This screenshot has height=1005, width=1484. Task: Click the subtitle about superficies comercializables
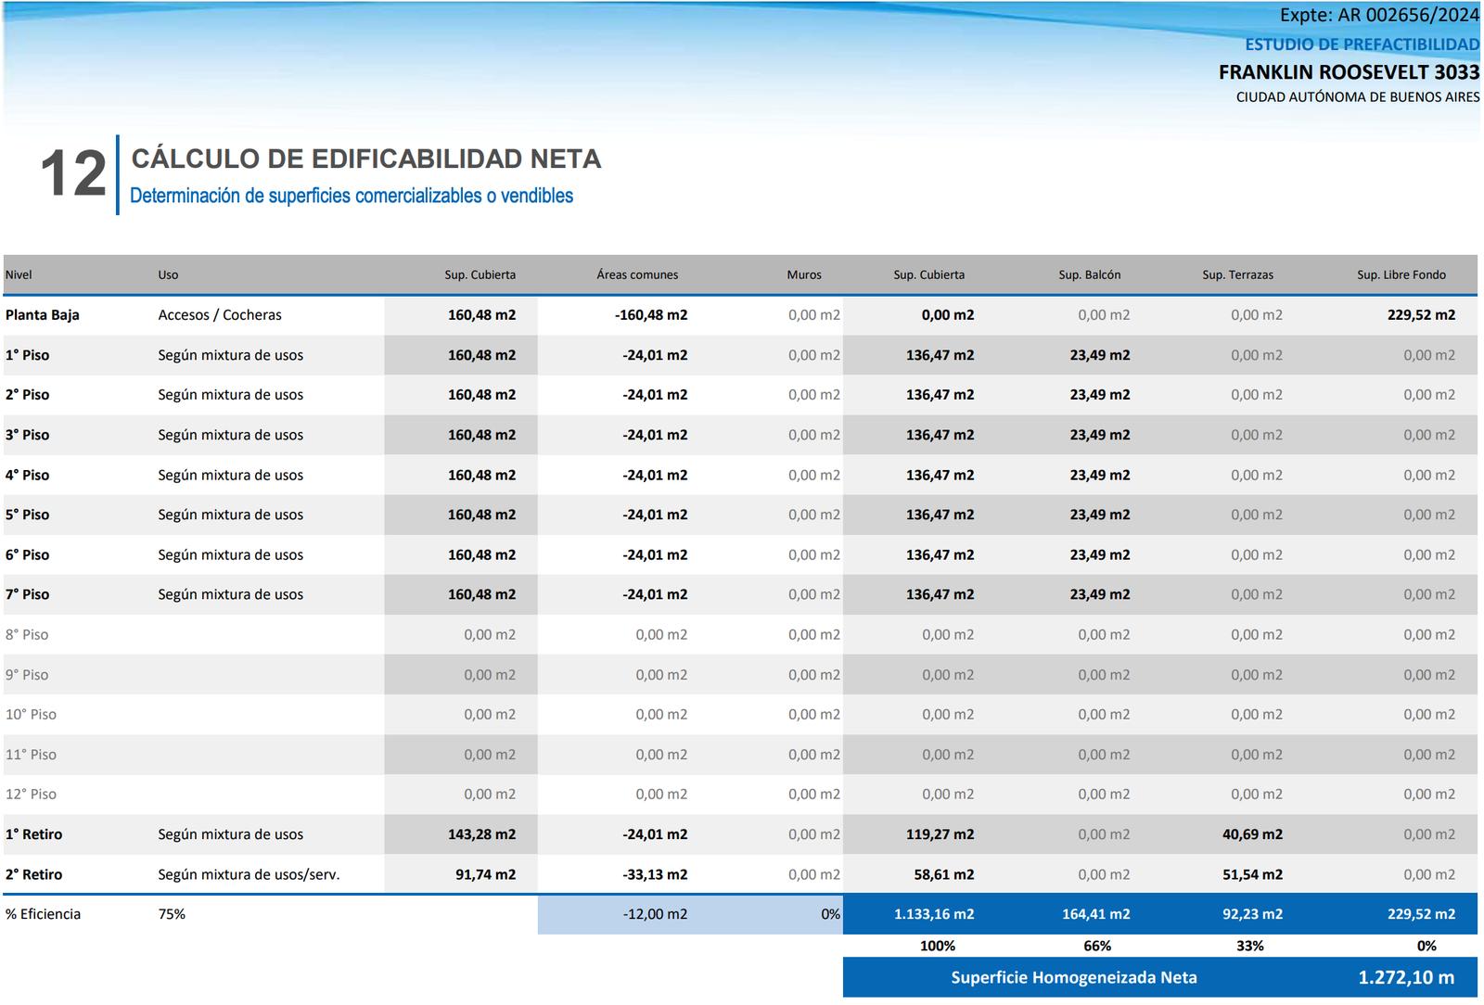click(x=352, y=196)
